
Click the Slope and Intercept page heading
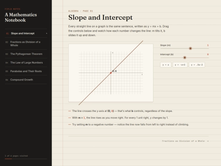[100, 18]
